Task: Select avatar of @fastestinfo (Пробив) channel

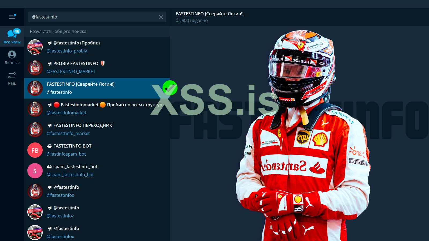Action: [x=35, y=47]
